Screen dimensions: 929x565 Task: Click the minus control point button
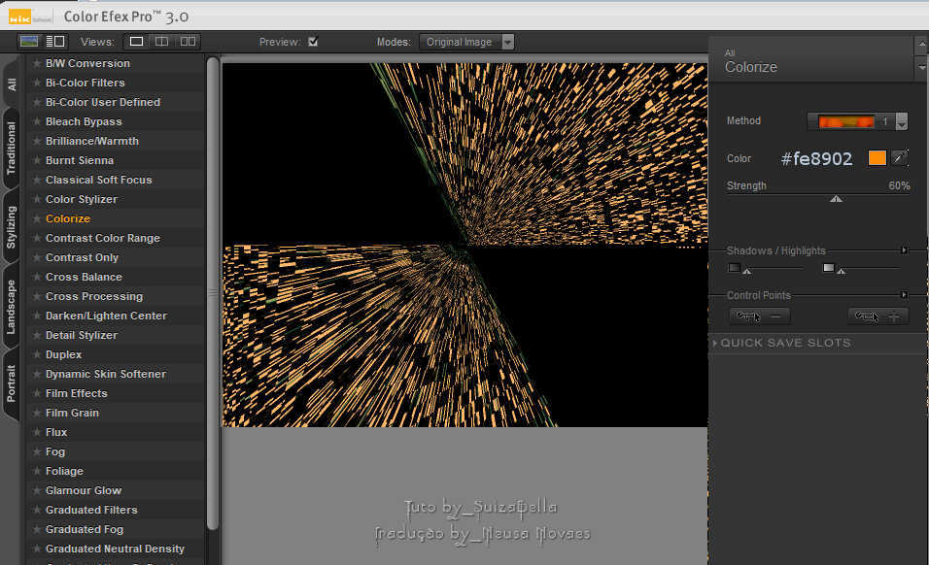[x=759, y=316]
